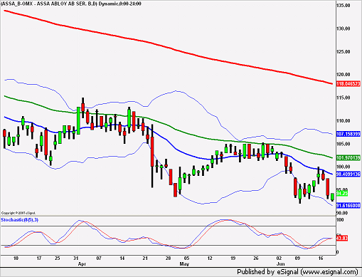Click the Stochastic(8(5),3) indicator label
The height and width of the screenshot is (277, 362).
[x=20, y=220]
